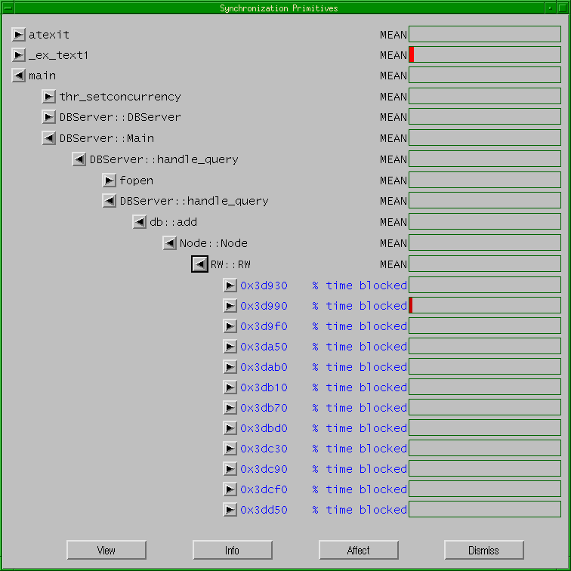Expand the atexit tree node
This screenshot has height=571, width=571.
pos(19,35)
